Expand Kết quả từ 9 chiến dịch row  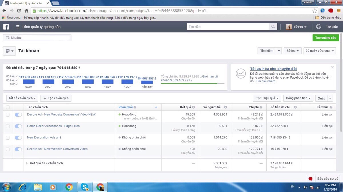coord(27,163)
